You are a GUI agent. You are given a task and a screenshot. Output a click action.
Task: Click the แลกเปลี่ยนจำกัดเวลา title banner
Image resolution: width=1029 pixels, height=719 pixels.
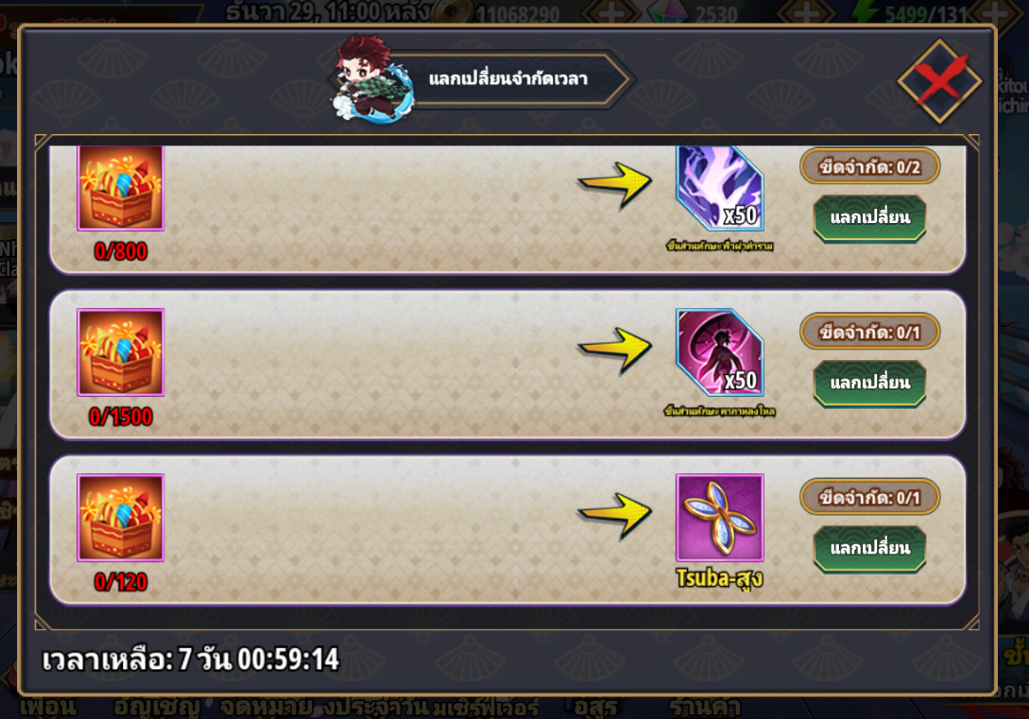coord(508,79)
